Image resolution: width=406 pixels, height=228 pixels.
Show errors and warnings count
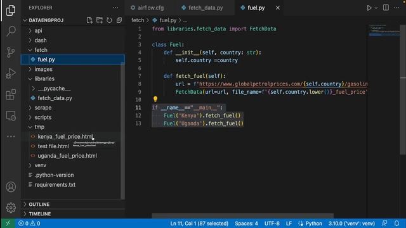coord(29,224)
